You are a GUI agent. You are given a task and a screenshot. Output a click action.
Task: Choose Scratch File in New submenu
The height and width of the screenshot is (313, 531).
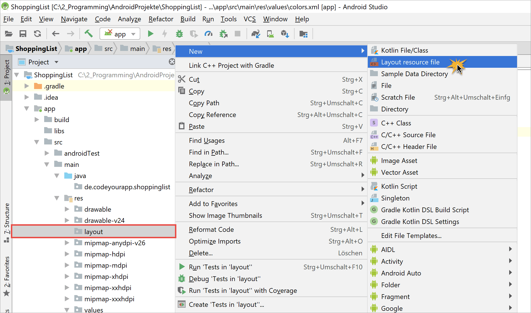[442, 97]
